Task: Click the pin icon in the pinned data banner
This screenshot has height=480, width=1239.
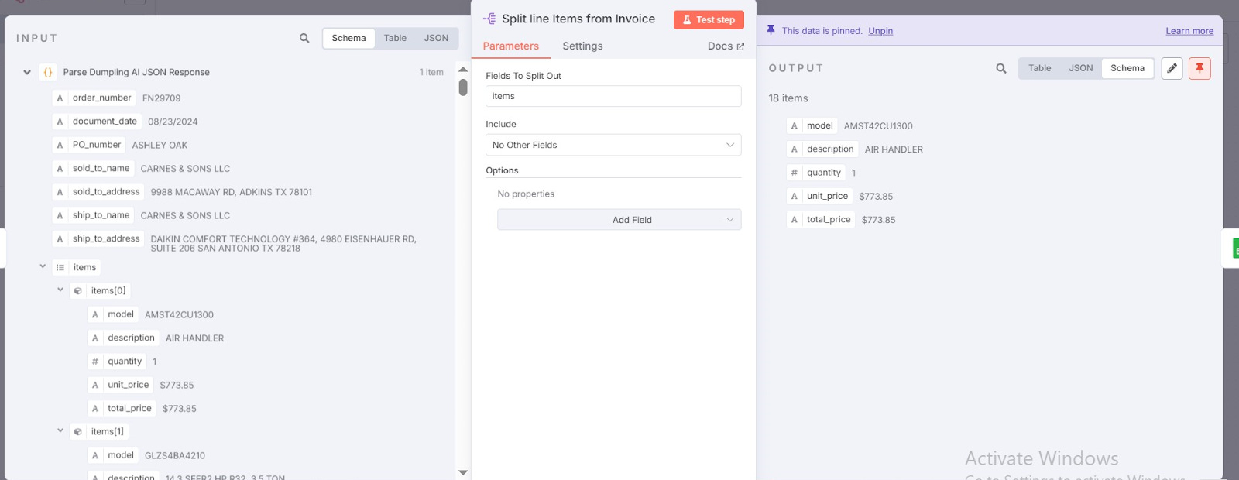Action: 771,30
